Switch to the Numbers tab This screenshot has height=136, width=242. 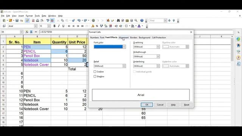(x=95, y=37)
